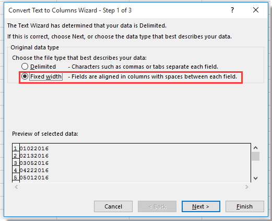
Task: Click the preview scroll down arrow
Action: coord(255,178)
